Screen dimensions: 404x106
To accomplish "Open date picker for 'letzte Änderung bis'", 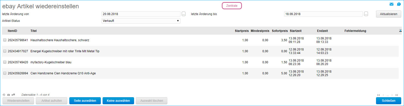I will pyautogui.click(x=366, y=14).
